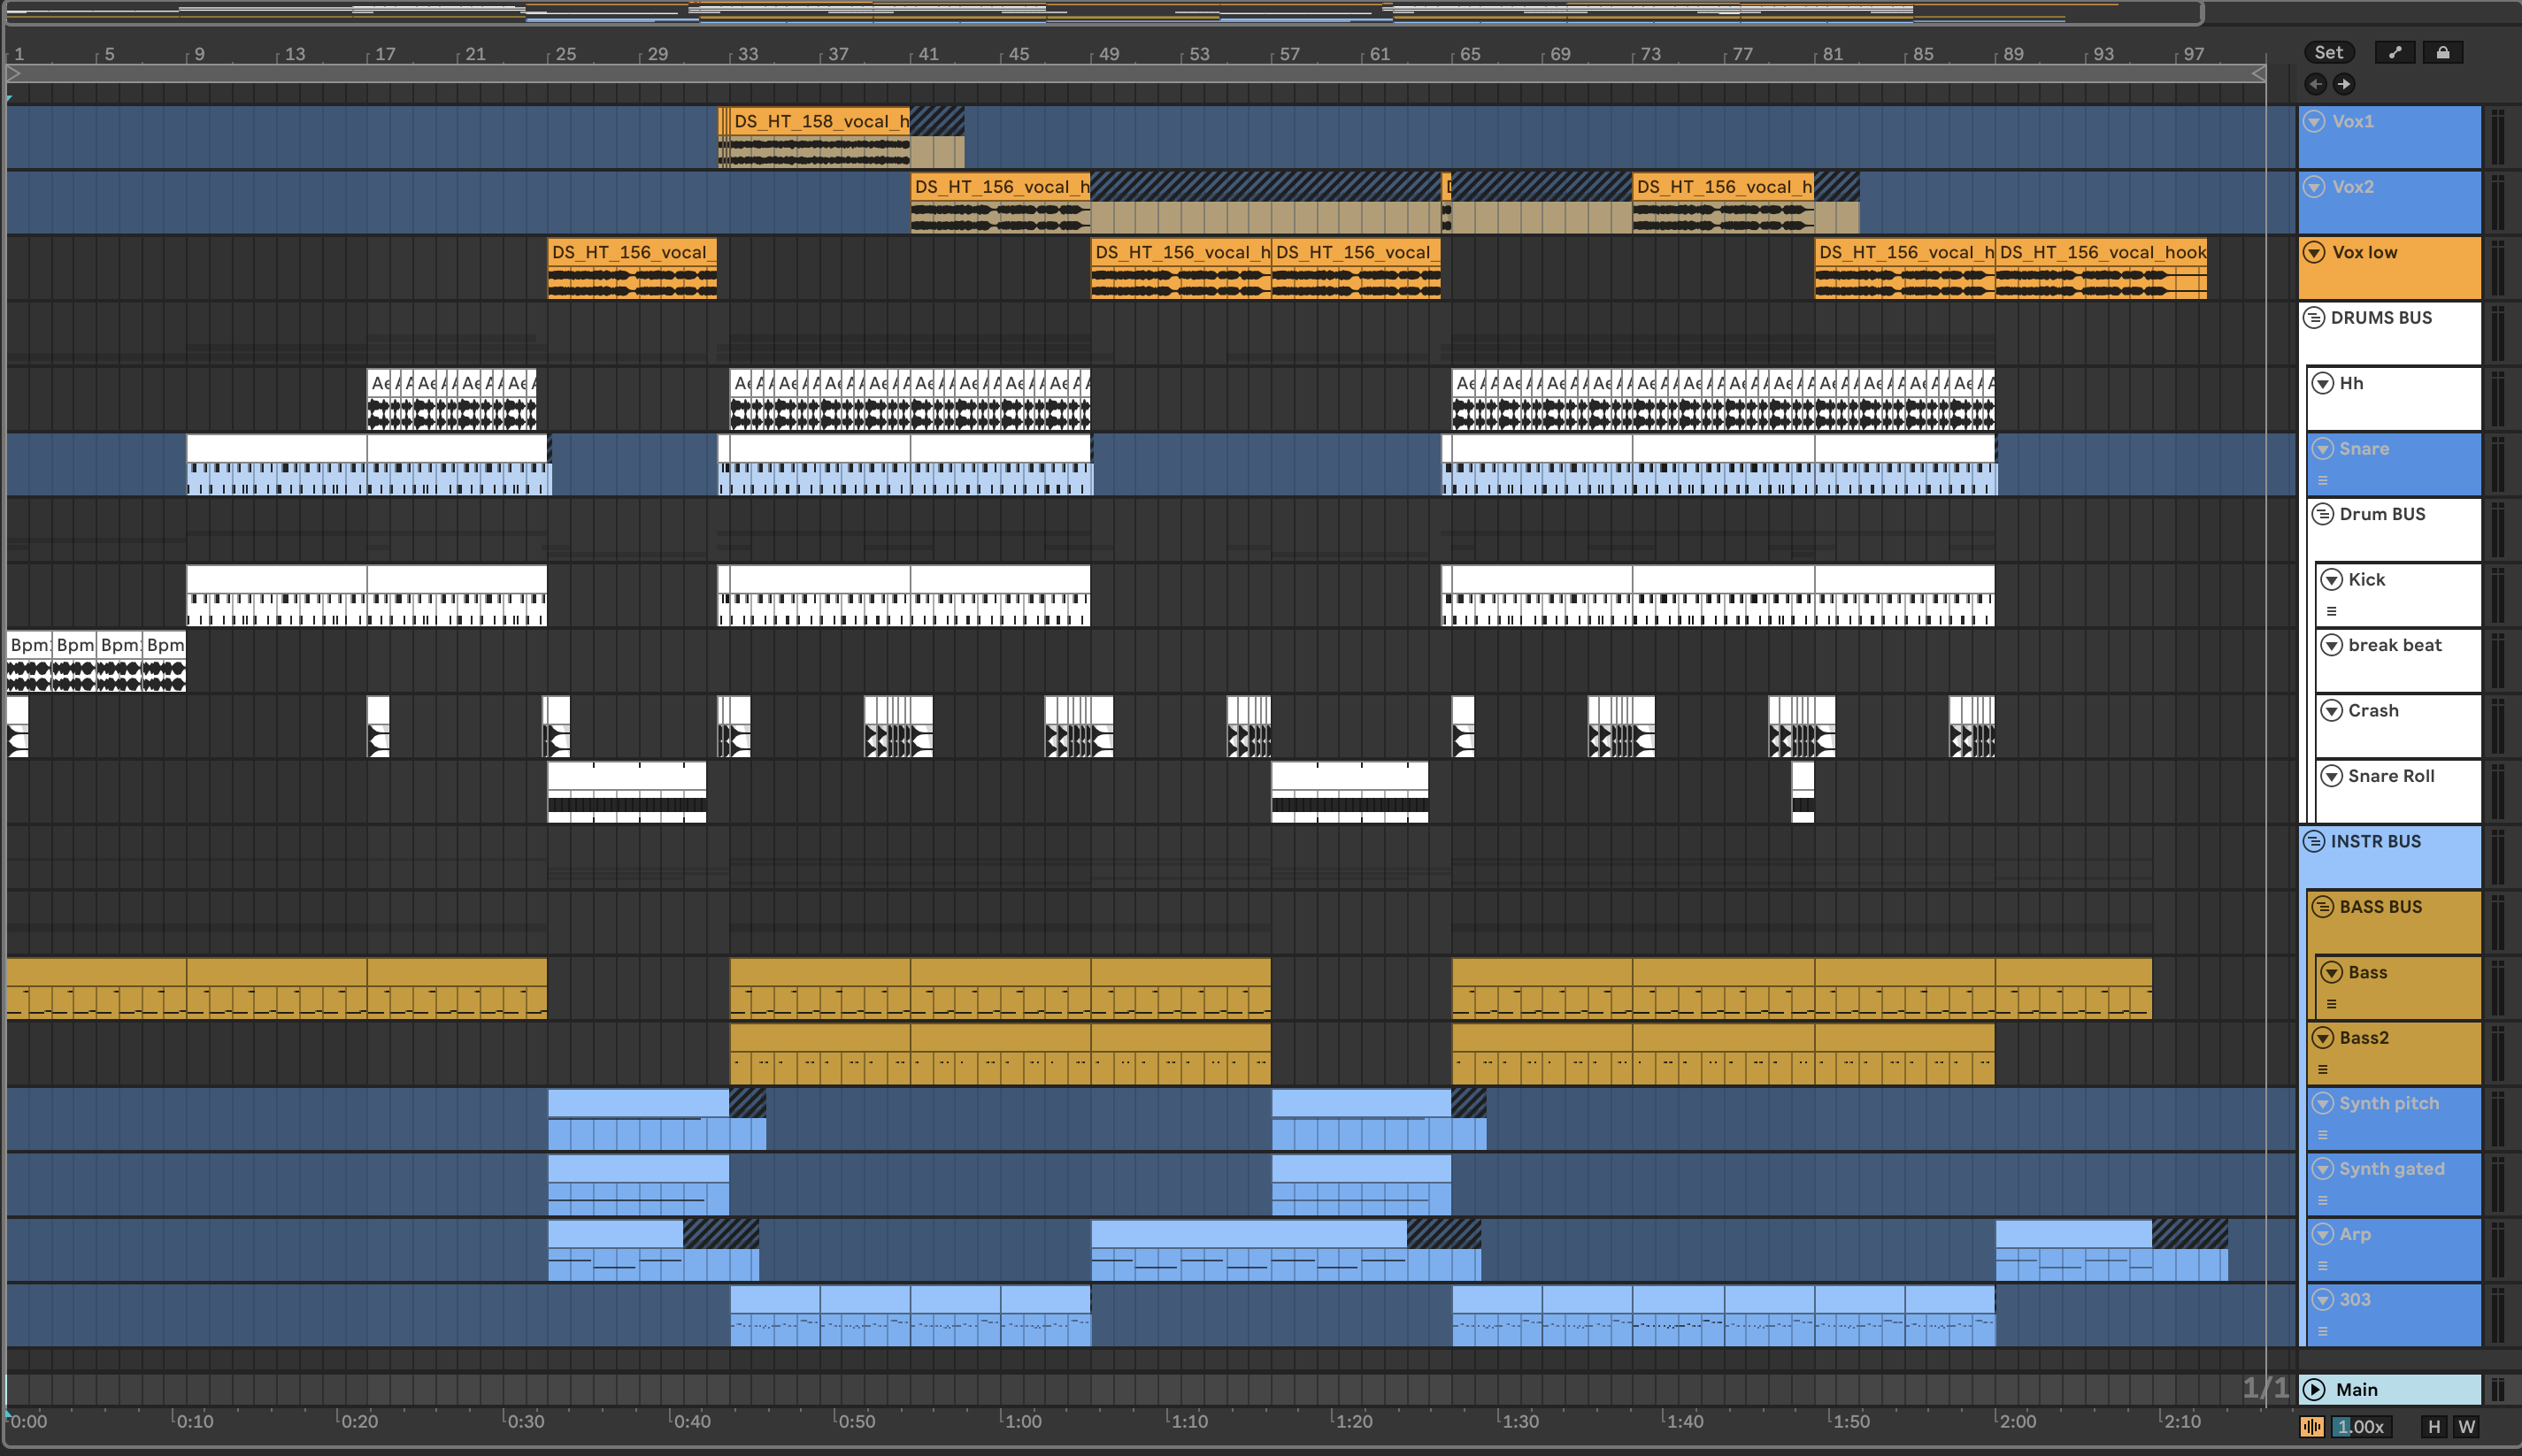
Task: Click the H optimize height button
Action: point(2434,1427)
